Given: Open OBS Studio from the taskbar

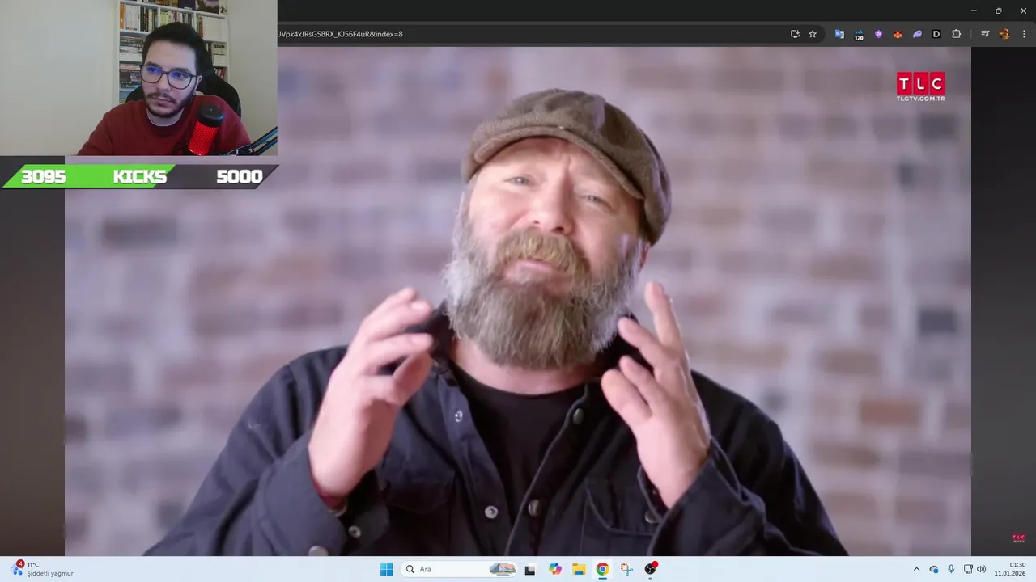Looking at the screenshot, I should pyautogui.click(x=650, y=569).
